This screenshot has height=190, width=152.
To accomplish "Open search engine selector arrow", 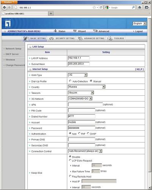I will coord(109,8).
